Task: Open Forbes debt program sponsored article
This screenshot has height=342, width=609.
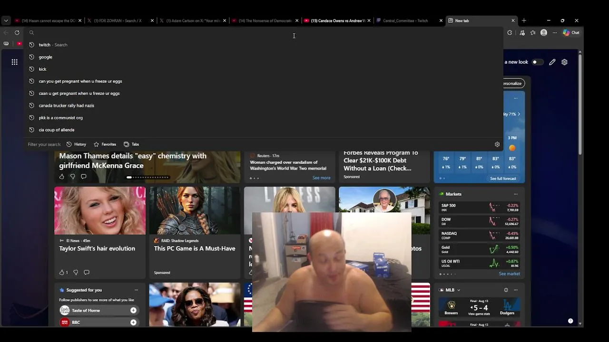Action: [x=381, y=161]
